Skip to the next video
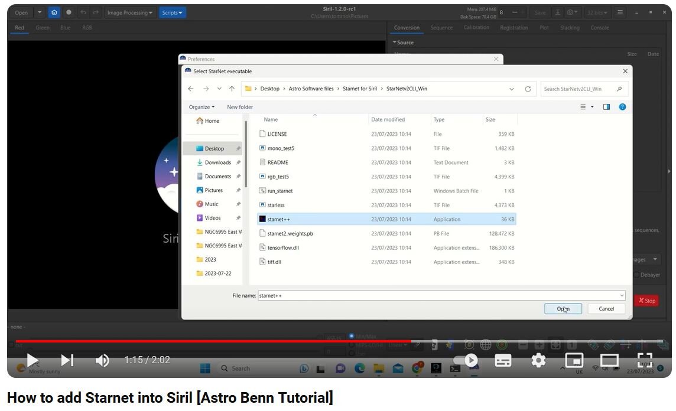Image resolution: width=676 pixels, height=411 pixels. (x=67, y=360)
